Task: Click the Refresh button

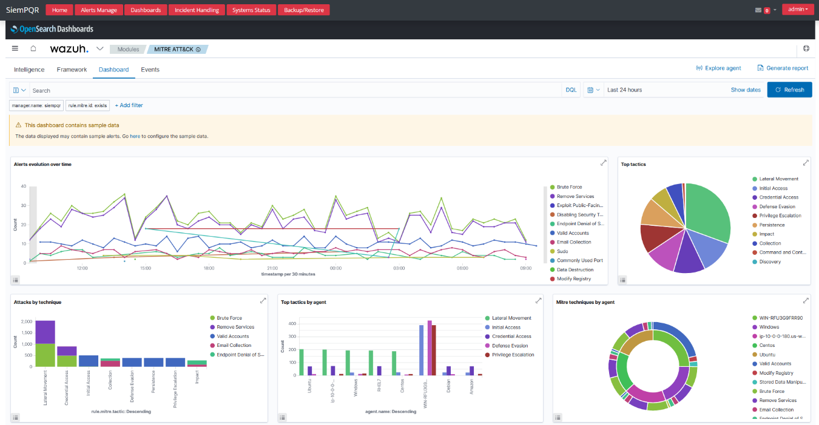Action: 790,90
